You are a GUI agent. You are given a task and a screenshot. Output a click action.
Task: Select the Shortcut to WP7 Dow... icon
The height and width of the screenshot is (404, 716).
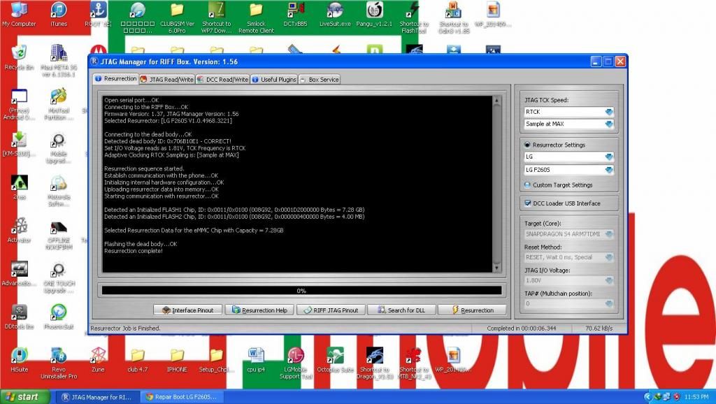tap(217, 17)
